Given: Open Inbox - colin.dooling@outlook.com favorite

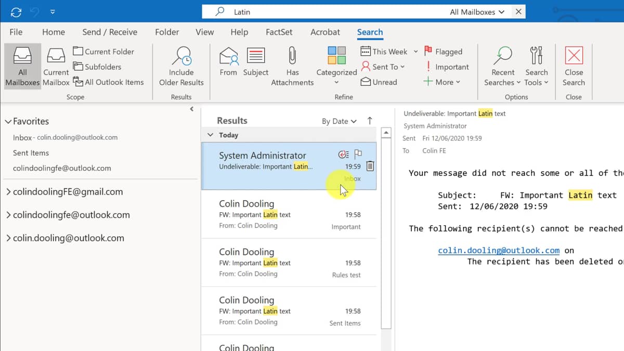Looking at the screenshot, I should 65,138.
